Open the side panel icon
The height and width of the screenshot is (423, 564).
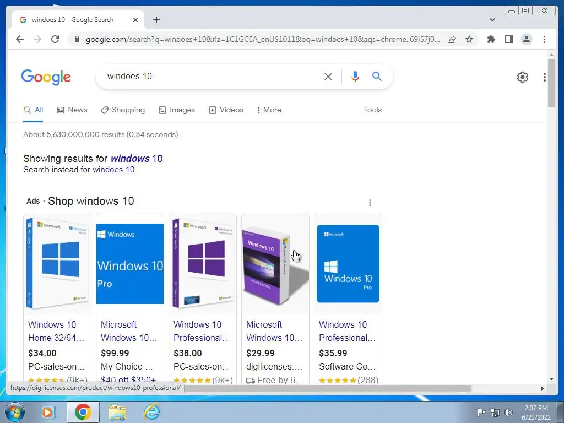click(508, 39)
